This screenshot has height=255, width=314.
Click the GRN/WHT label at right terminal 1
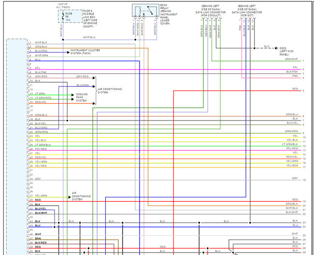tap(291, 59)
